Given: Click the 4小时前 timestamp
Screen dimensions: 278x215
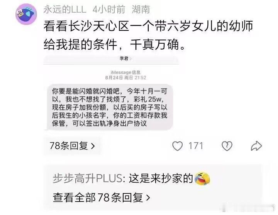Looking at the screenshot, I should (109, 9).
